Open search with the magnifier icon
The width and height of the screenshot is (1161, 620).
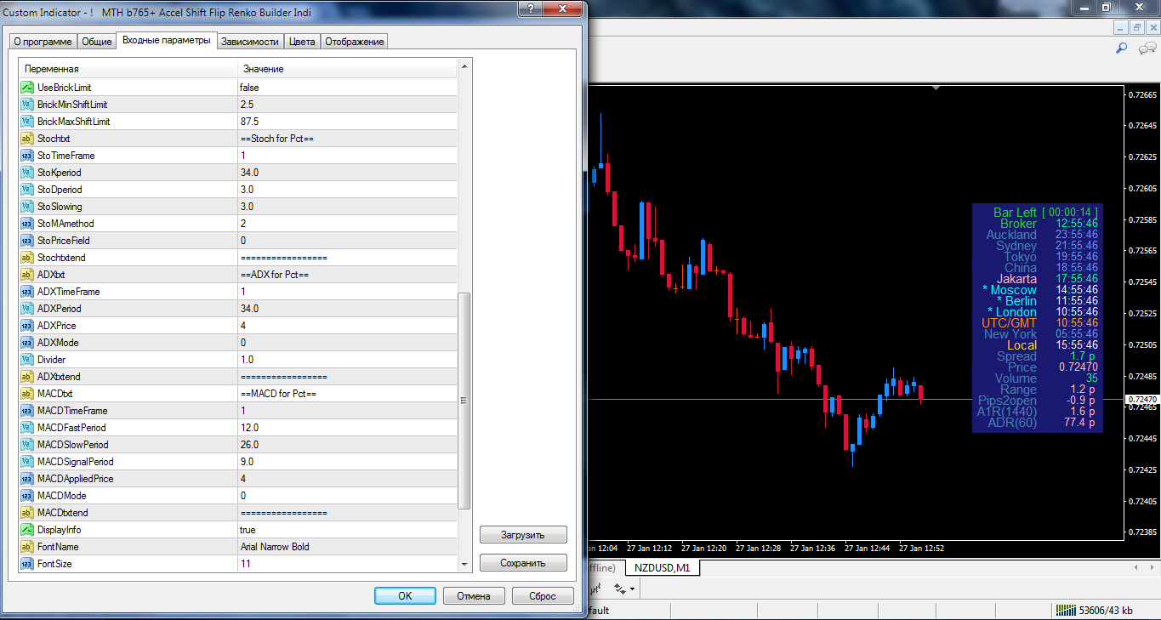(x=1121, y=48)
